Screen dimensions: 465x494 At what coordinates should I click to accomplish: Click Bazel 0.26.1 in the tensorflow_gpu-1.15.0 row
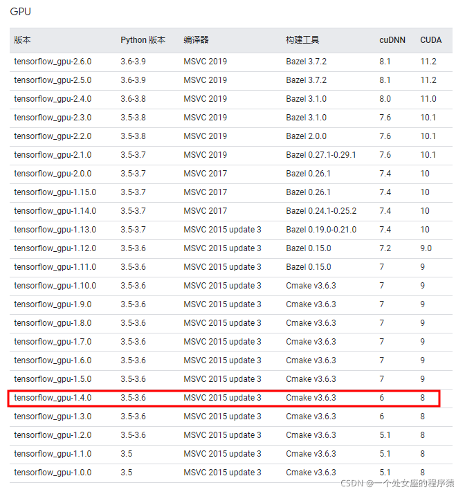[x=308, y=192]
